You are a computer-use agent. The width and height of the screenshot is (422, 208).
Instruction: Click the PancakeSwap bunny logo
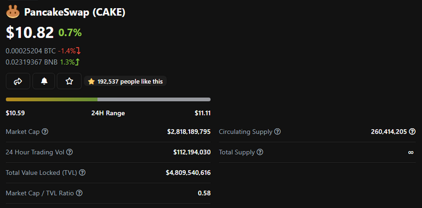point(13,13)
